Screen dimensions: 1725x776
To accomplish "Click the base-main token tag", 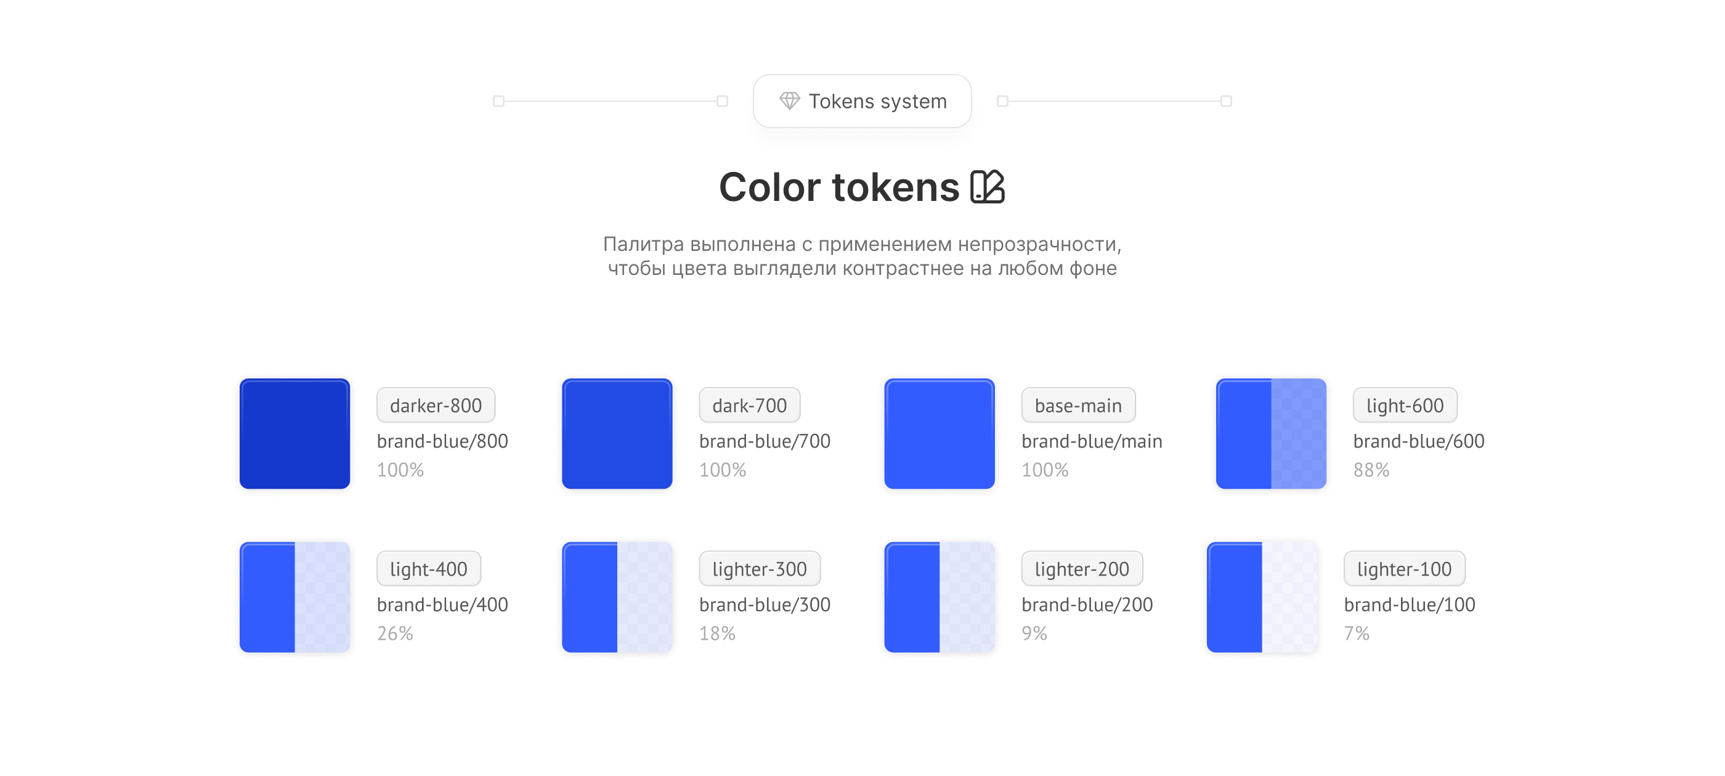I will pyautogui.click(x=1078, y=406).
